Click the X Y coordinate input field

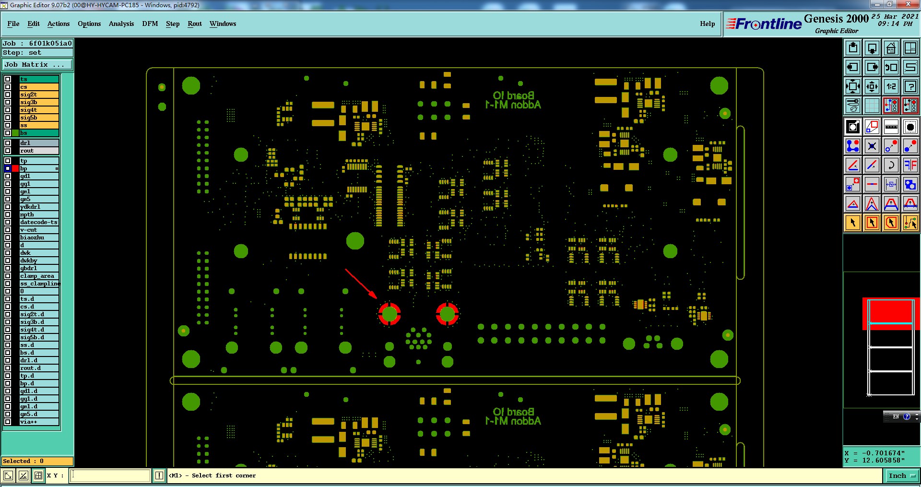point(111,475)
